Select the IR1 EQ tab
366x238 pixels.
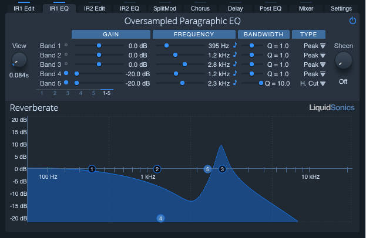pyautogui.click(x=59, y=9)
